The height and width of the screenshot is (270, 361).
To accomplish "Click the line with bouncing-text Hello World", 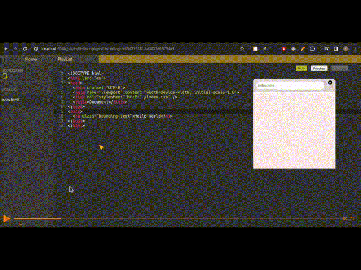I will pos(122,116).
